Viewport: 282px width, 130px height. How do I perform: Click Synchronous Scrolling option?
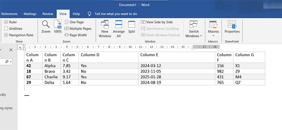(x=160, y=29)
